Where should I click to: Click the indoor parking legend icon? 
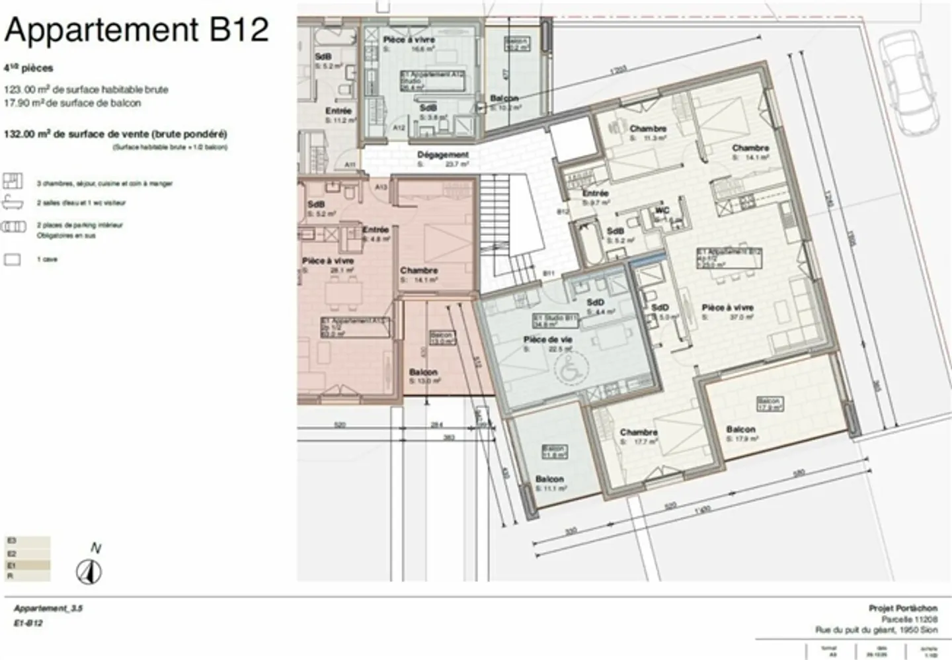click(13, 227)
